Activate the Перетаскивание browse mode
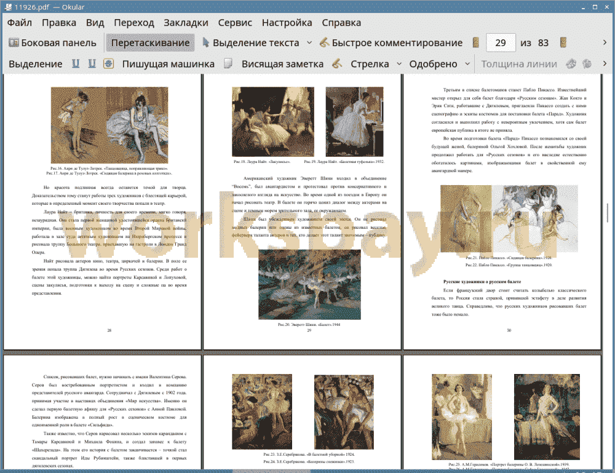The image size is (615, 473). point(150,43)
